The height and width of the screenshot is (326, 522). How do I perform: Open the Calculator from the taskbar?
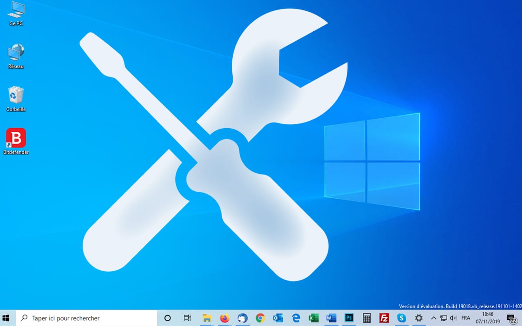tap(367, 318)
